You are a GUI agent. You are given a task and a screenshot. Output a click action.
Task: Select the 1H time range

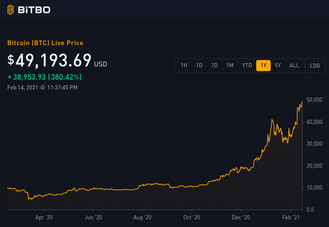coord(184,66)
